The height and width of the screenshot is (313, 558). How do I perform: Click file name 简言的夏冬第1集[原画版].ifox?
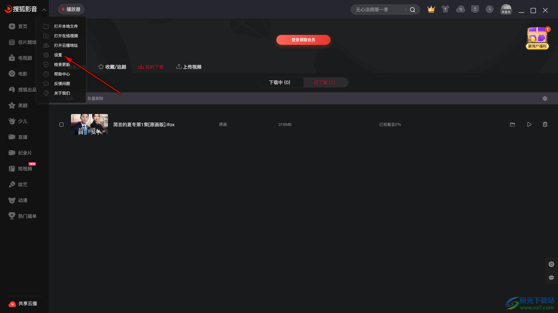click(144, 125)
